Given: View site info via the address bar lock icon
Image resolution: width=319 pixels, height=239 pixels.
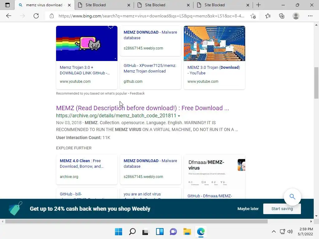Looking at the screenshot, I should [52, 16].
